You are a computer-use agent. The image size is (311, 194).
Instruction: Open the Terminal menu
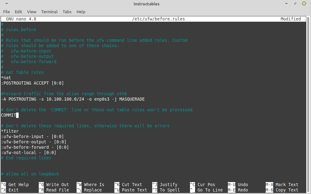pyautogui.click(x=49, y=12)
